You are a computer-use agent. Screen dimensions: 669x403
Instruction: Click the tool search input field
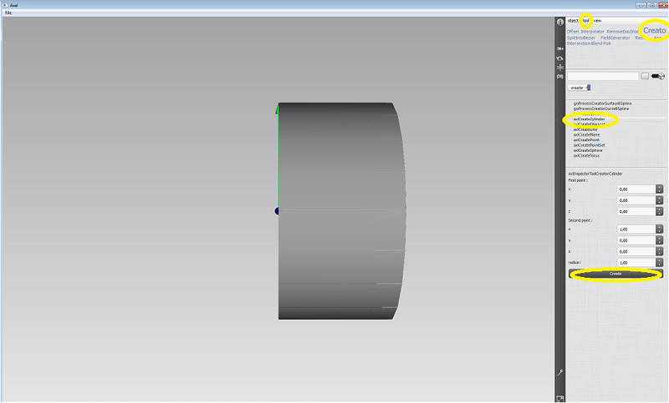point(603,76)
